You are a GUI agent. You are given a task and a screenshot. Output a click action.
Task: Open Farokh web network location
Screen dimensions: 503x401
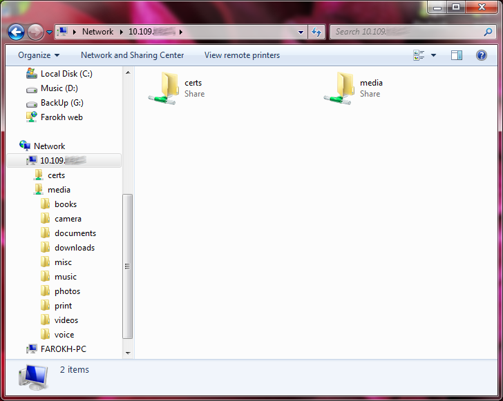tap(61, 117)
